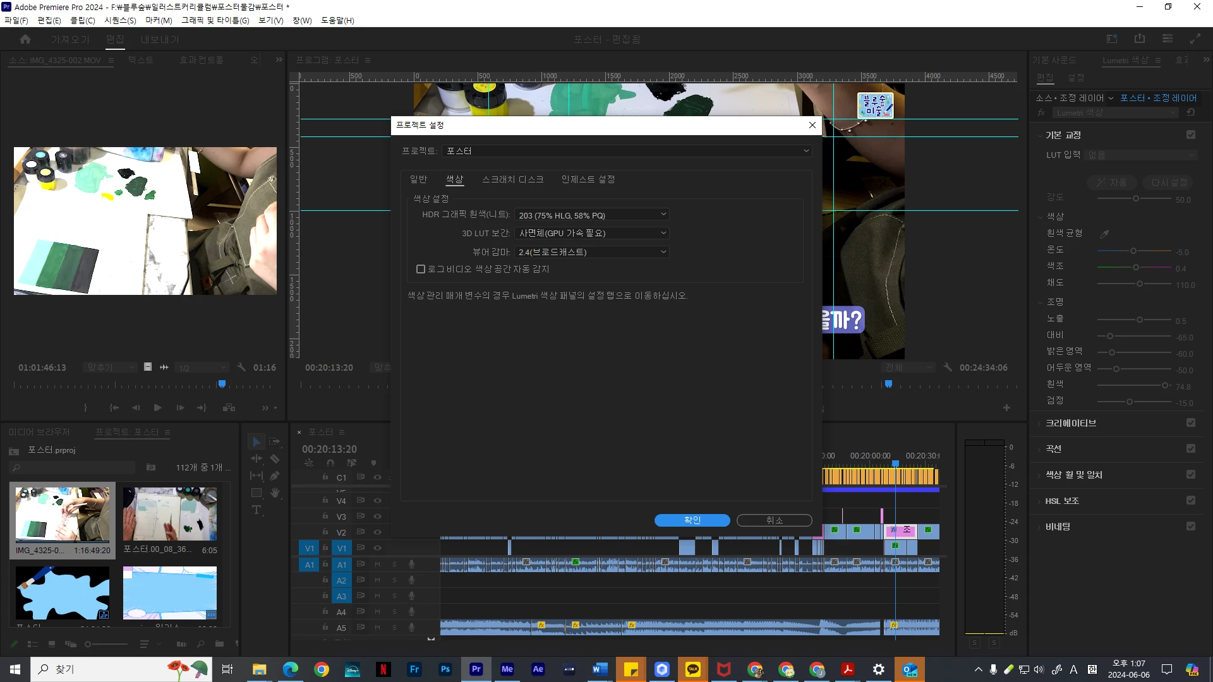
Task: Open the HDR graphics white dropdown
Action: [591, 215]
